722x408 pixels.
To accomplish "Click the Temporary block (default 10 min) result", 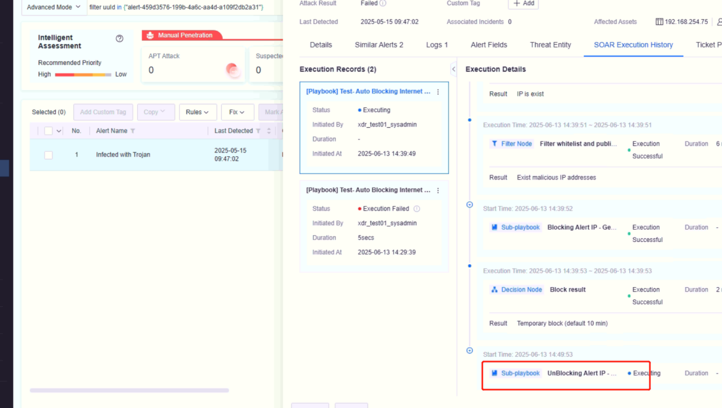I will (562, 323).
